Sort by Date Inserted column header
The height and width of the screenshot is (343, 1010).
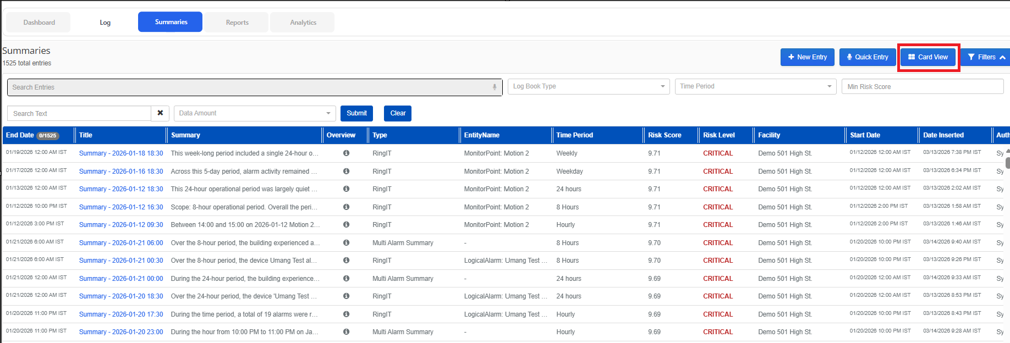point(943,135)
